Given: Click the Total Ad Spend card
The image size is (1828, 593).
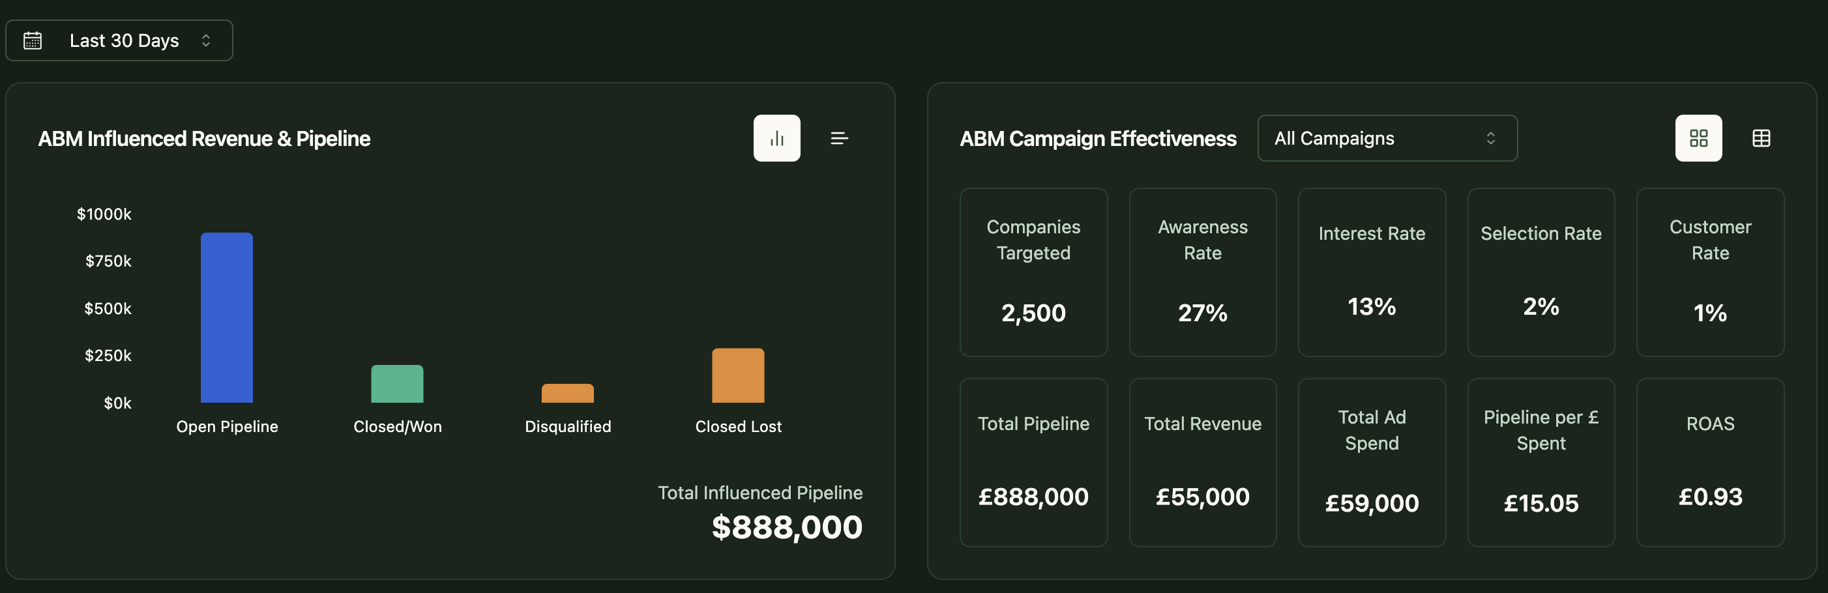Looking at the screenshot, I should (1371, 462).
